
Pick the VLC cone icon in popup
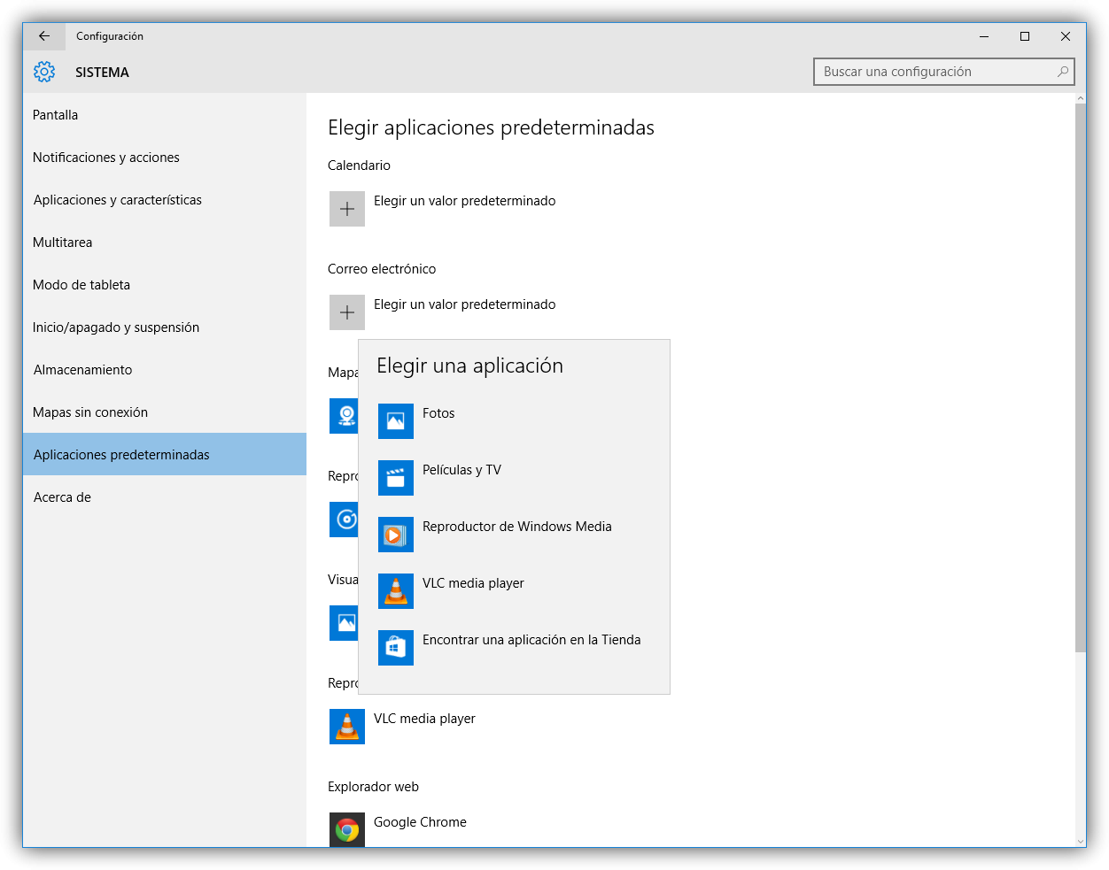pyautogui.click(x=395, y=591)
